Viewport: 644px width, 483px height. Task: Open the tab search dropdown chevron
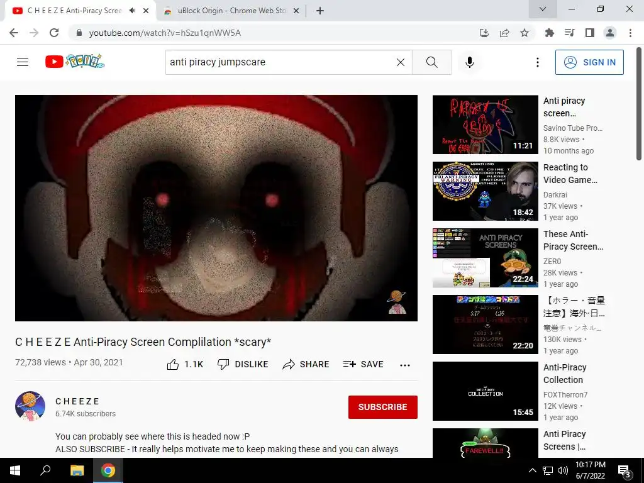click(x=543, y=9)
